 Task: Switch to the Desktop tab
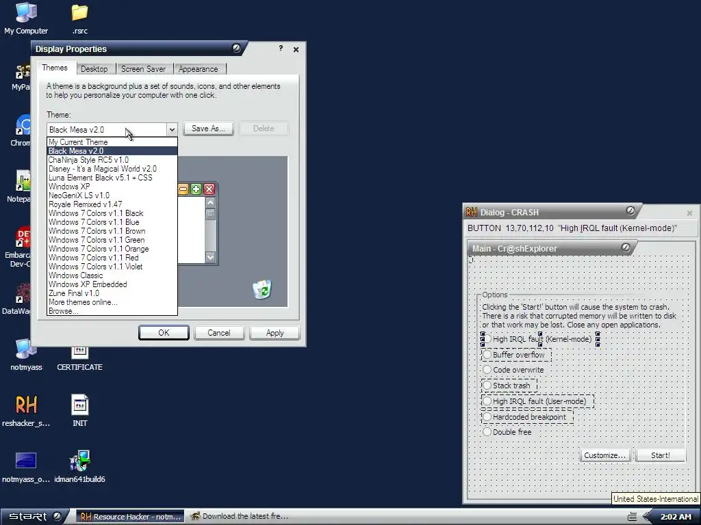pyautogui.click(x=94, y=69)
